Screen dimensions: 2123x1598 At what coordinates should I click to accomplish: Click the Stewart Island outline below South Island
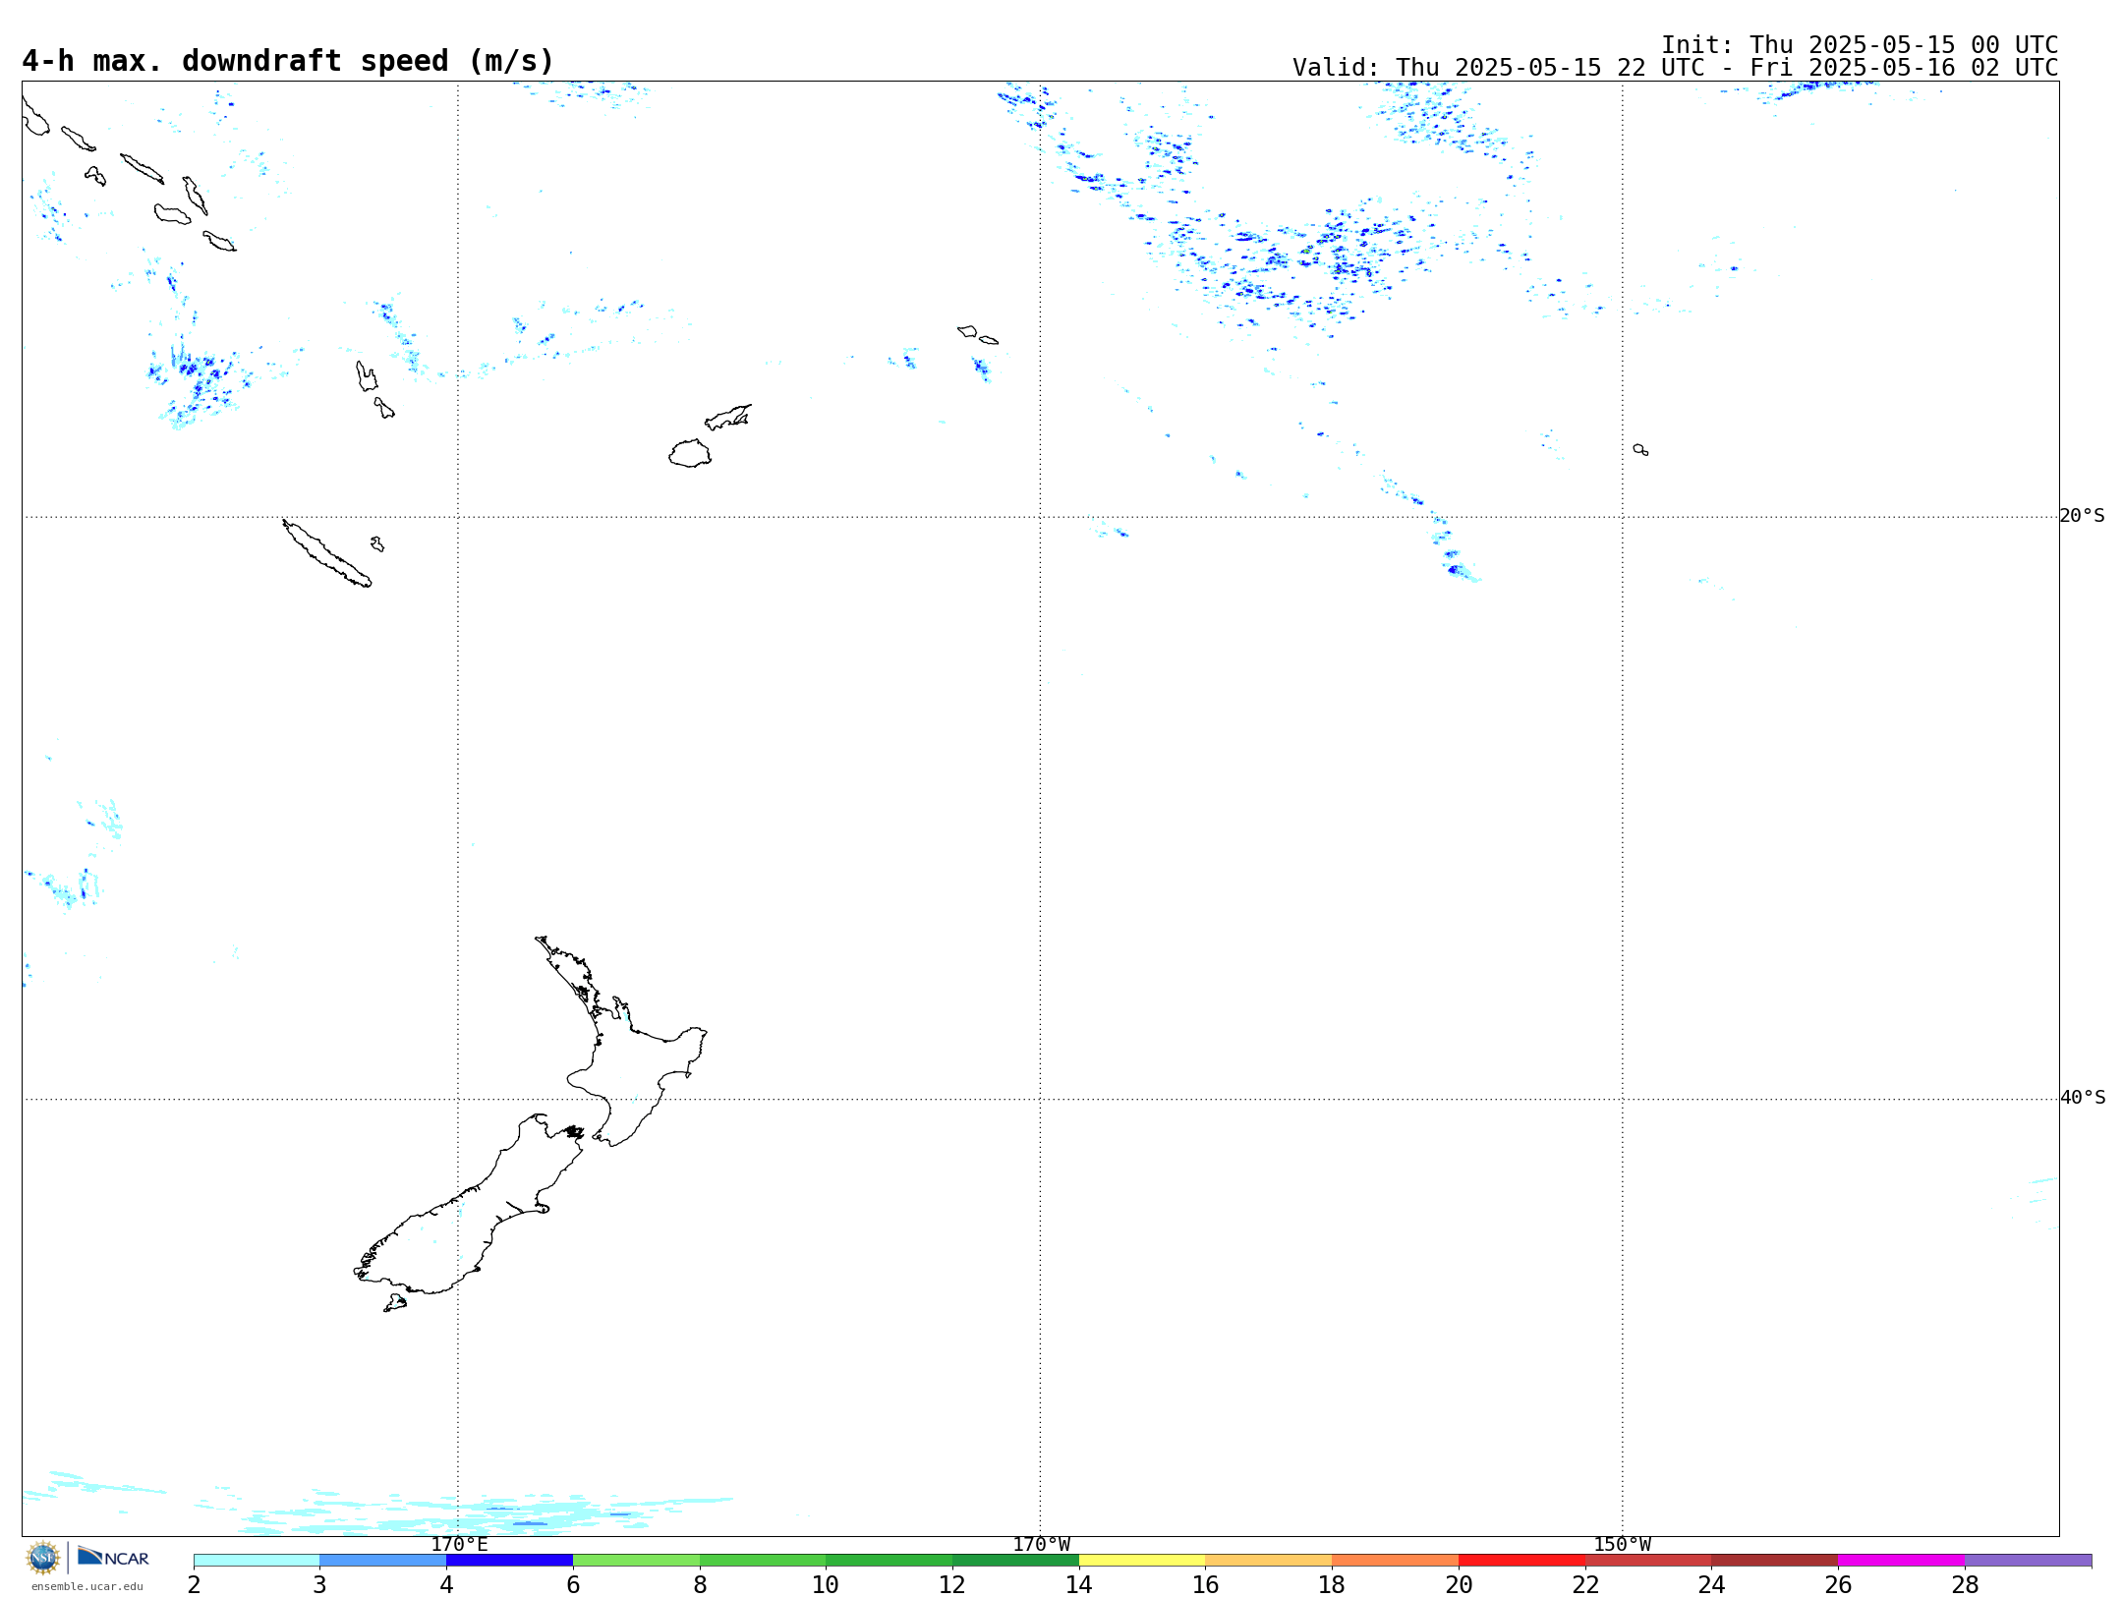[x=395, y=1303]
